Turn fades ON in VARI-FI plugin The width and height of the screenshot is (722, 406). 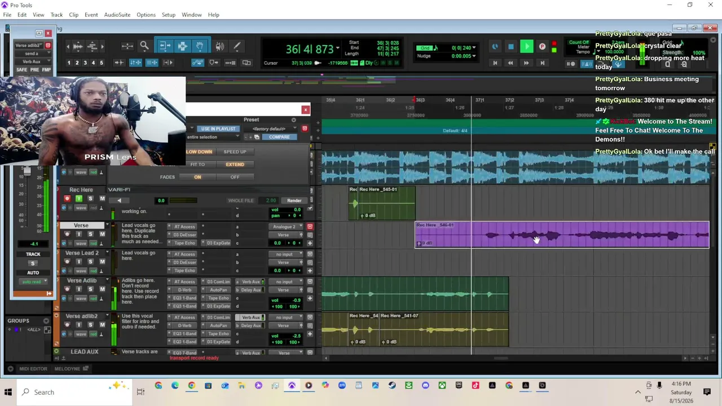point(197,177)
